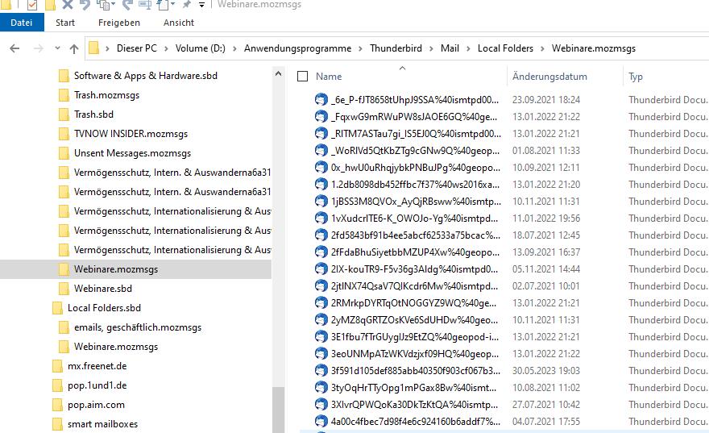Sort by the Änderungsdatum column header
This screenshot has width=709, height=433.
pos(549,77)
